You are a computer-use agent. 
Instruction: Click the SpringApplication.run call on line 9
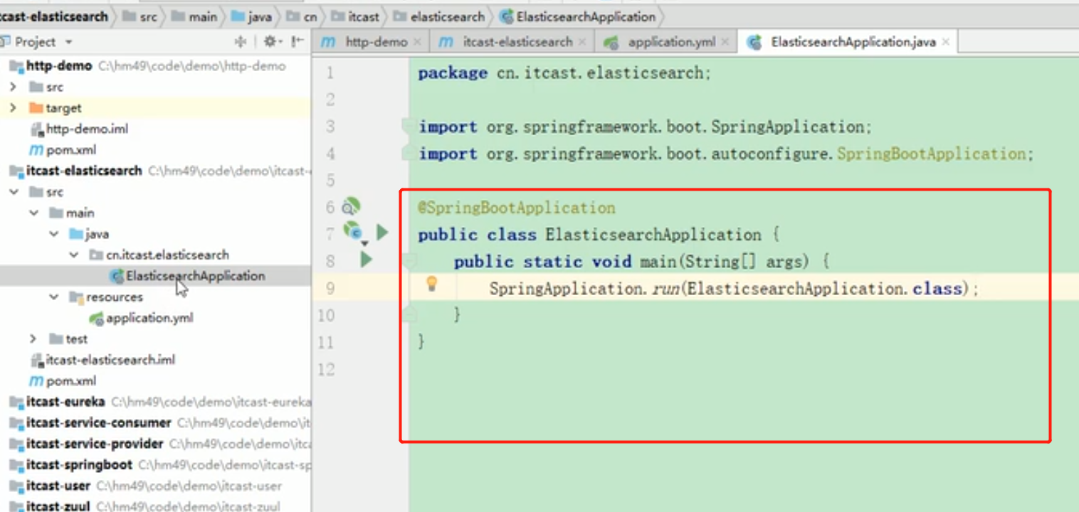[x=734, y=289]
